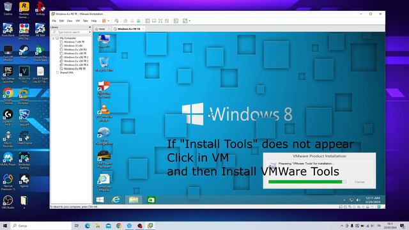Select Shared VMs in Library
This screenshot has height=230, width=409.
(66, 72)
